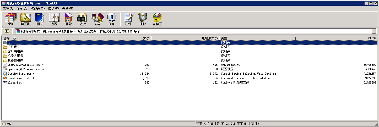The width and height of the screenshot is (379, 127).
Task: Open the 收藏夹 (Favorites) menu
Action: tap(37, 8)
